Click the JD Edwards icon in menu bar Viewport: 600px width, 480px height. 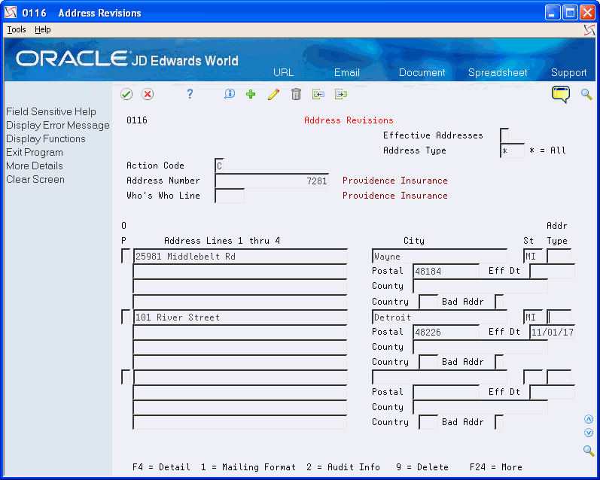tap(589, 30)
